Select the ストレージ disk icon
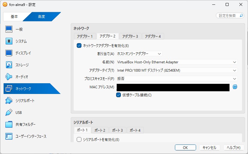This screenshot has width=248, height=154. point(9,65)
